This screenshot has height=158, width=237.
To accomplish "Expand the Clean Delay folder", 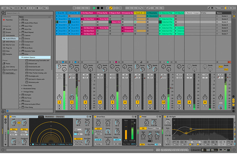I will (22, 85).
